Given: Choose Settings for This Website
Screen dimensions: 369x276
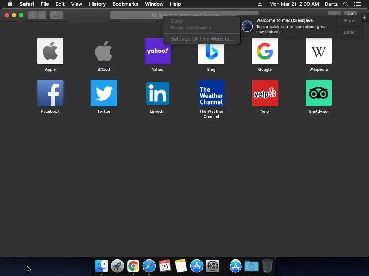Looking at the screenshot, I should pos(202,39).
